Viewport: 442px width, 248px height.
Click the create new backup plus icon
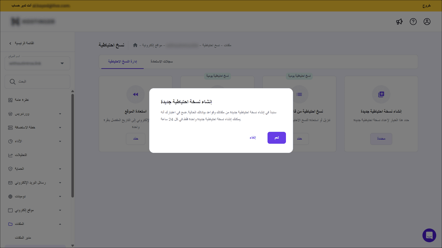381,94
